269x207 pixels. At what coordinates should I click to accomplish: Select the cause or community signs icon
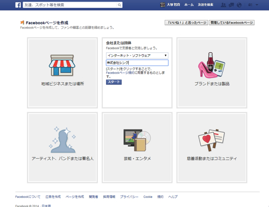211,140
